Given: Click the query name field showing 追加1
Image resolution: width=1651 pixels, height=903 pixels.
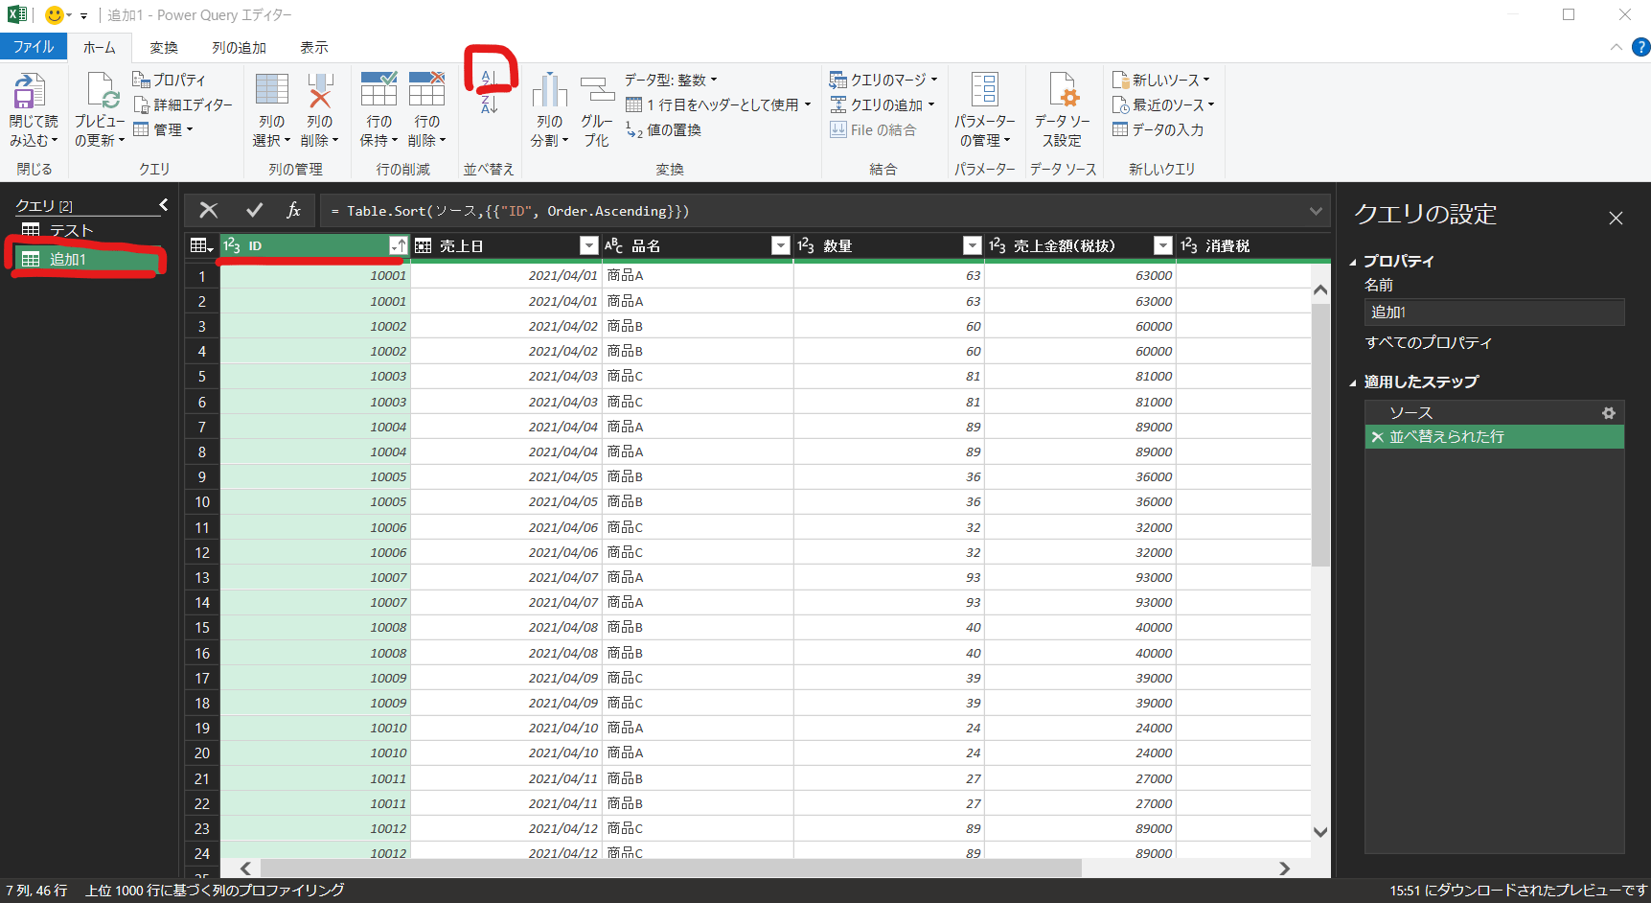Looking at the screenshot, I should click(x=1493, y=313).
